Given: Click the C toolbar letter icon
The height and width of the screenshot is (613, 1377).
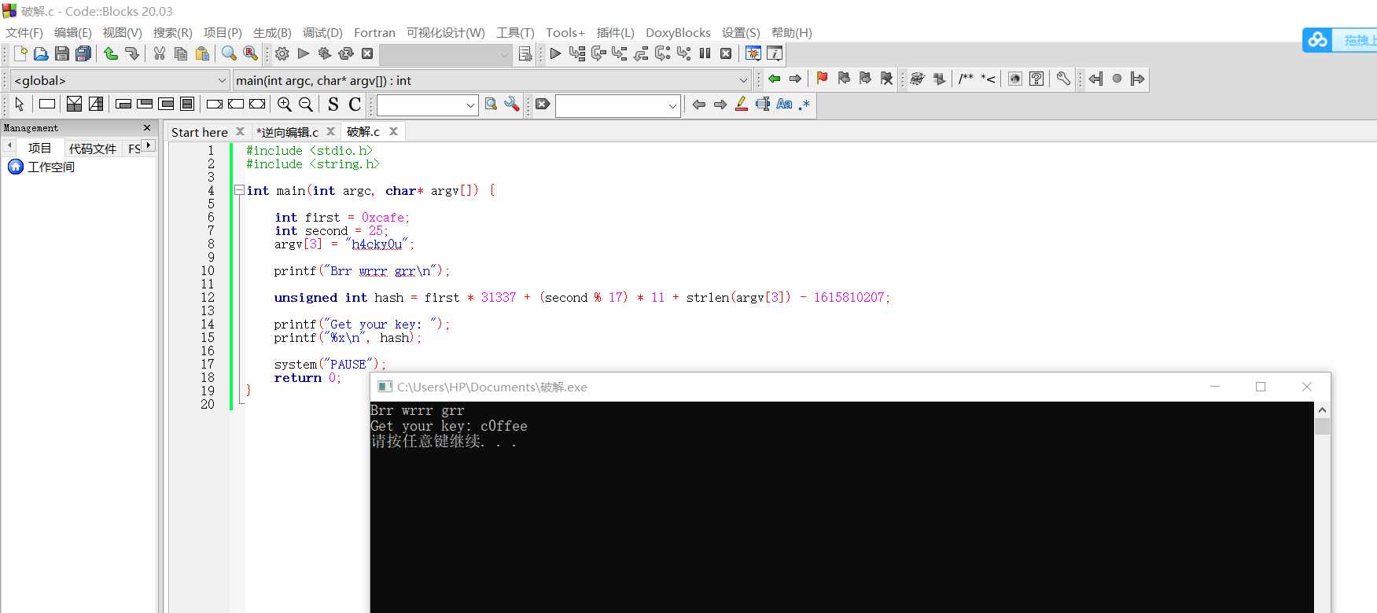Looking at the screenshot, I should click(355, 105).
